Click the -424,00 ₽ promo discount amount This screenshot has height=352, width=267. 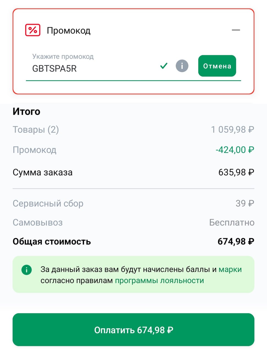coord(235,150)
